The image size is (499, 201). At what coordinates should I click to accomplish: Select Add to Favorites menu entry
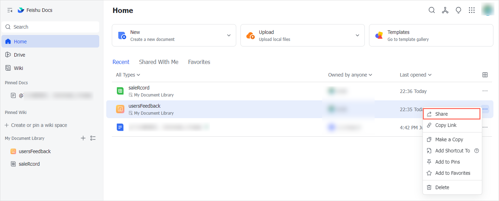452,173
